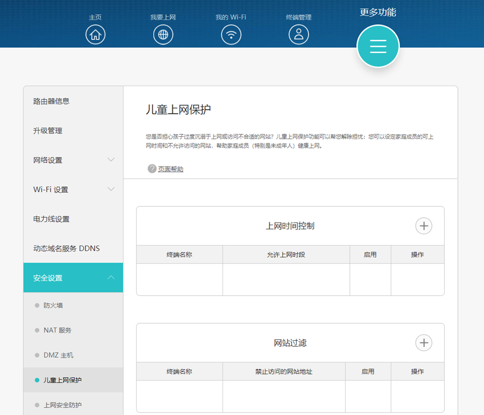Expand the Wi-Fi 设置 chevron
This screenshot has height=415, width=484.
111,189
